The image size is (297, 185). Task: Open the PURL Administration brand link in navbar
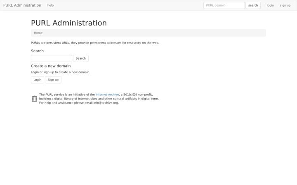(22, 5)
